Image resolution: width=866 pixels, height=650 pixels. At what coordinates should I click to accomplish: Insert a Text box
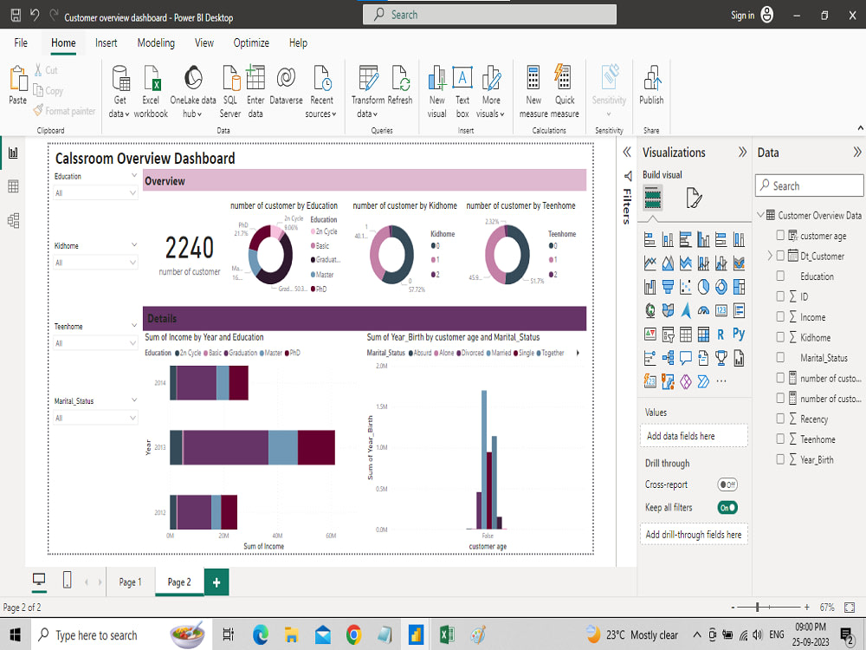click(x=462, y=91)
